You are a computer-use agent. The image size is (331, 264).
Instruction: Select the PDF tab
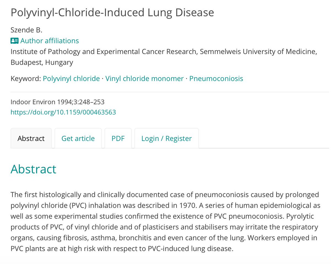(118, 138)
